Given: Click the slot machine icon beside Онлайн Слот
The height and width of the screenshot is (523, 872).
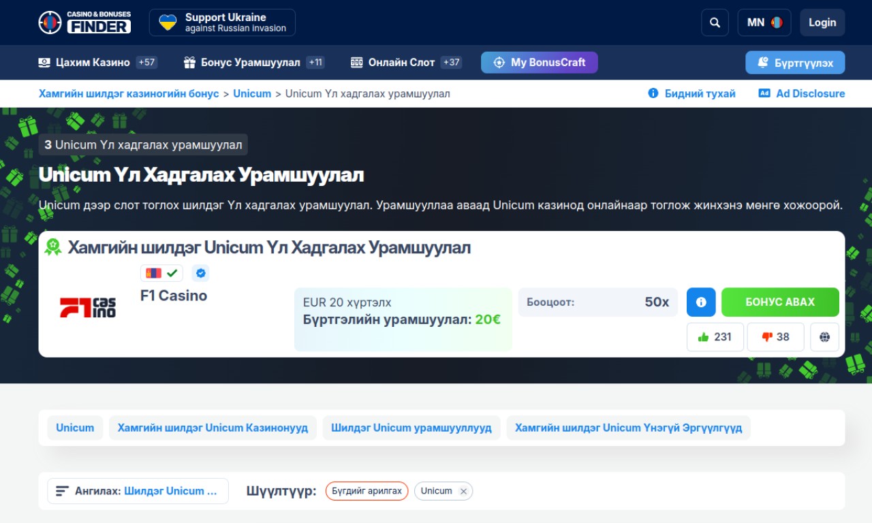Looking at the screenshot, I should 356,63.
